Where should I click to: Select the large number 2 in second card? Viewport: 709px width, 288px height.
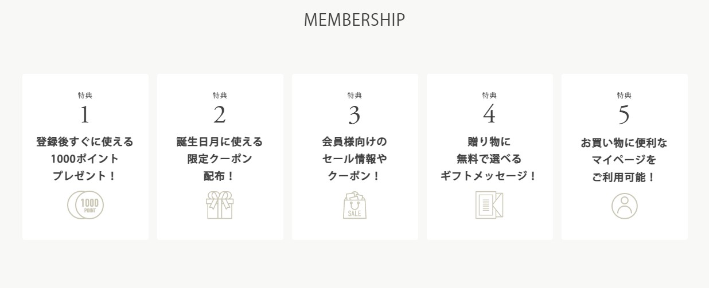point(220,115)
